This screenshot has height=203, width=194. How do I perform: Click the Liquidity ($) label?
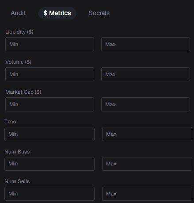click(x=19, y=32)
